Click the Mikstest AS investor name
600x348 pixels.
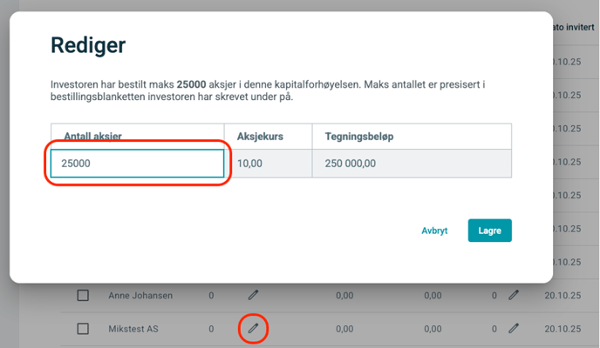pos(132,329)
